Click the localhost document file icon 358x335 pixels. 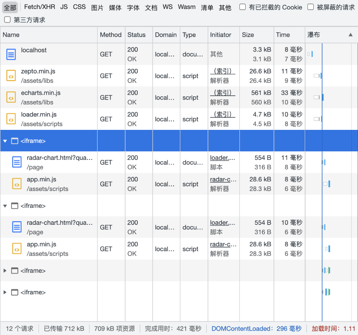click(11, 54)
